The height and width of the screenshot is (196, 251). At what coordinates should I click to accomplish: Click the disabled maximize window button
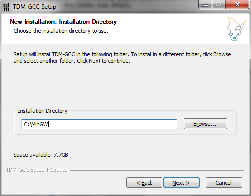tap(219, 5)
